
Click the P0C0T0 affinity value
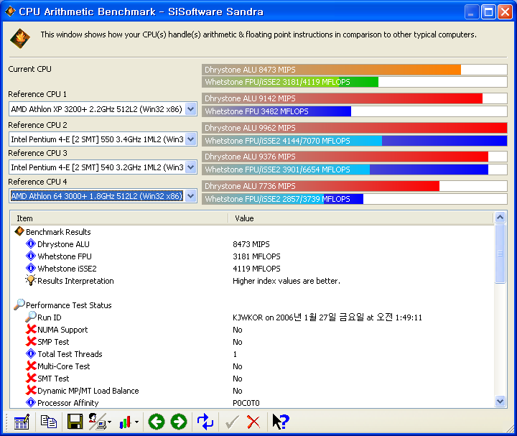[246, 403]
